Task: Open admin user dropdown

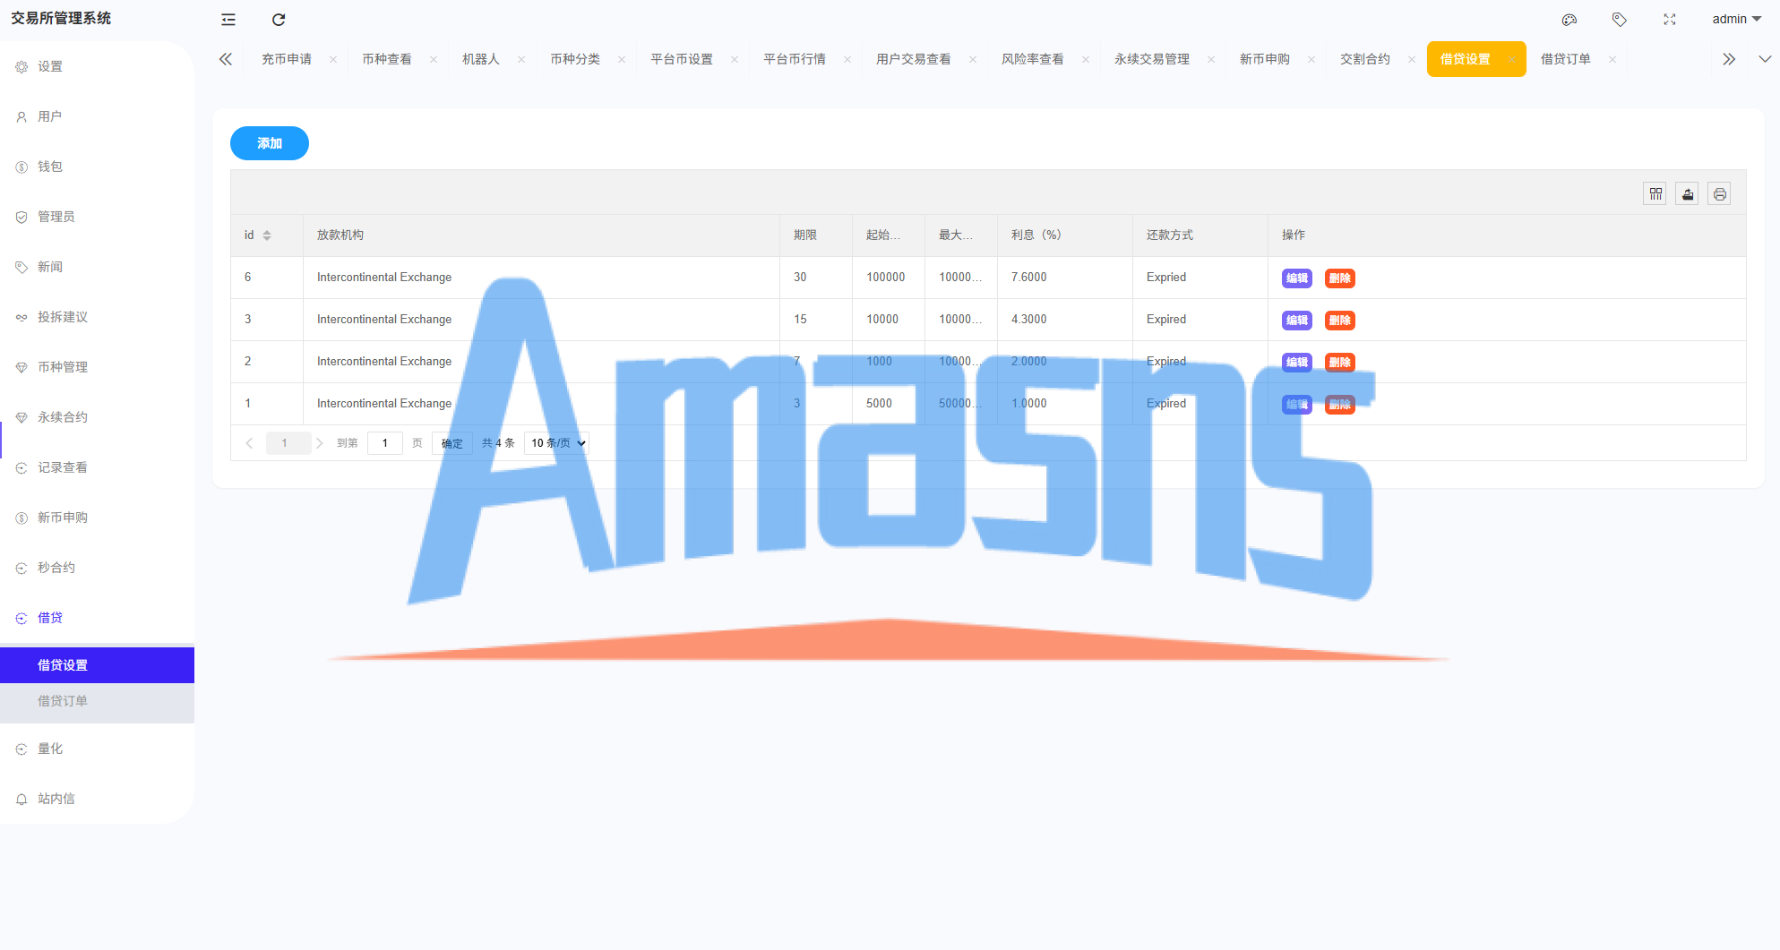Action: (1735, 19)
